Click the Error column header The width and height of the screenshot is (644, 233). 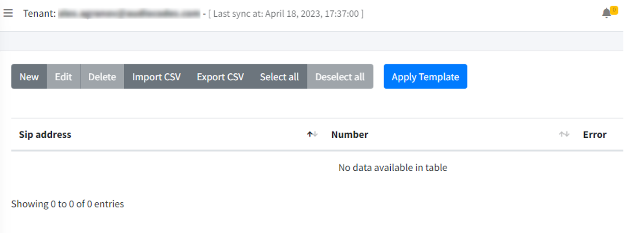595,135
